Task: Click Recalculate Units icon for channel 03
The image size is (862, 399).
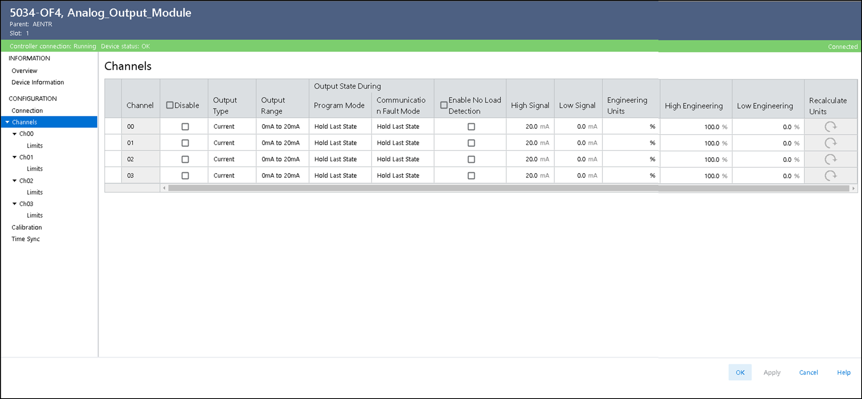Action: (x=830, y=176)
